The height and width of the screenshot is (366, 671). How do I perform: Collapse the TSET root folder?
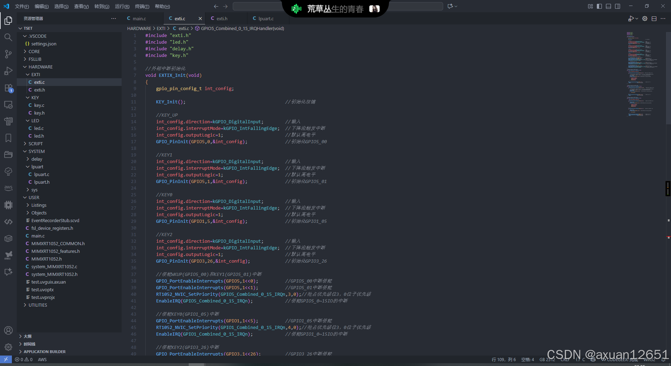(x=69, y=28)
